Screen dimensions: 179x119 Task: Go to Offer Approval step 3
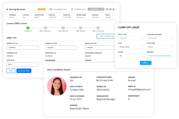click(63, 28)
